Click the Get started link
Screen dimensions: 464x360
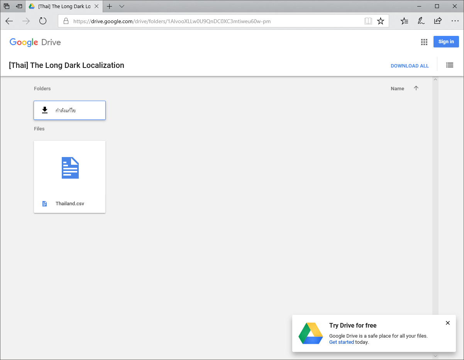(342, 342)
